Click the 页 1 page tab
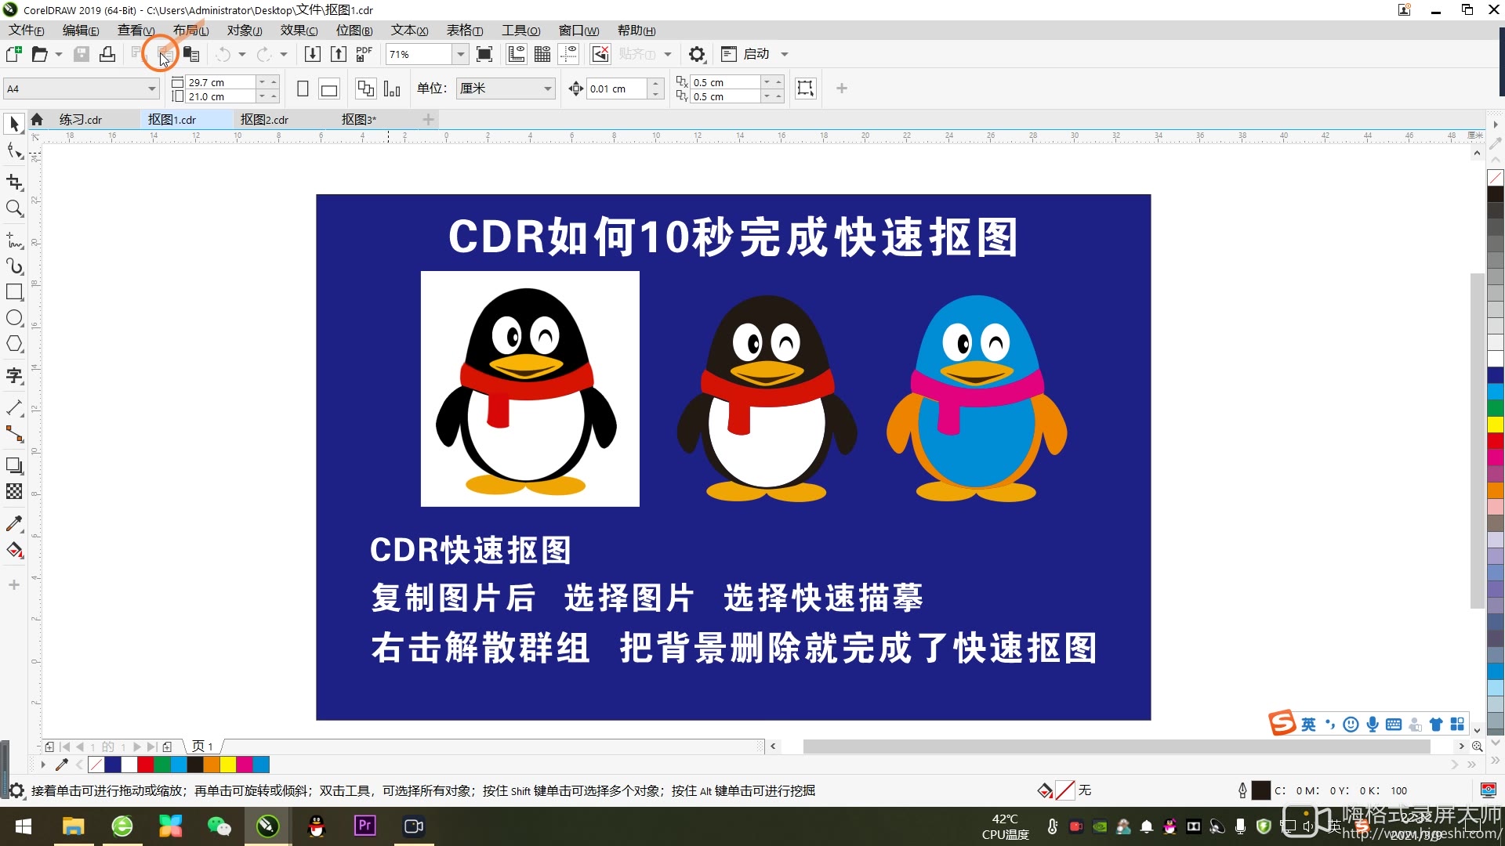Image resolution: width=1505 pixels, height=846 pixels. pyautogui.click(x=202, y=747)
